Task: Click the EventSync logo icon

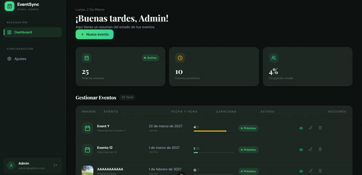Action: 10,6
